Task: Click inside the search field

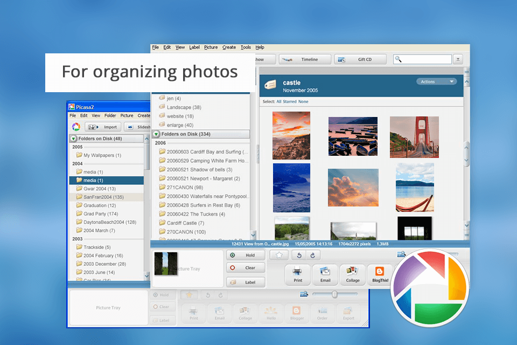Action: click(422, 59)
